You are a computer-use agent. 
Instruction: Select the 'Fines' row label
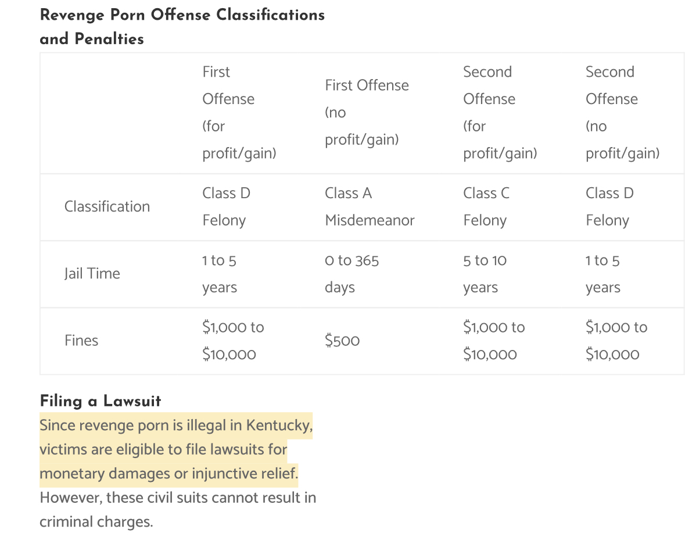81,341
